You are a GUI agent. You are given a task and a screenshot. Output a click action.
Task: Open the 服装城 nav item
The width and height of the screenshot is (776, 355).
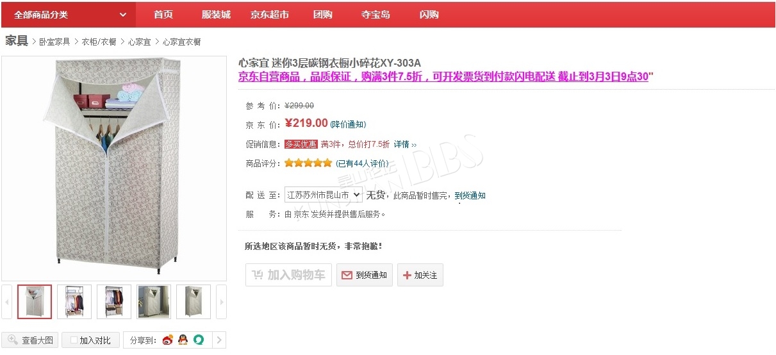point(216,15)
